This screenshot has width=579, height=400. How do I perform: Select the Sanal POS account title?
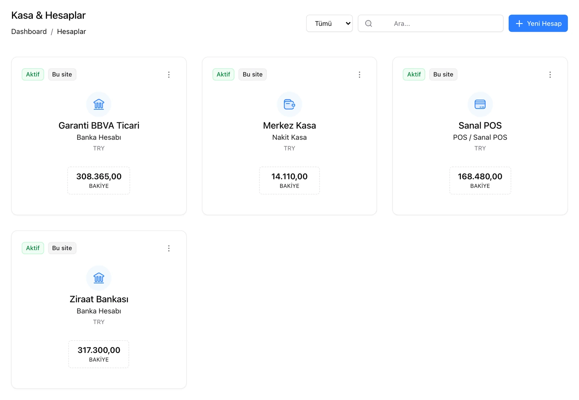[x=480, y=126]
